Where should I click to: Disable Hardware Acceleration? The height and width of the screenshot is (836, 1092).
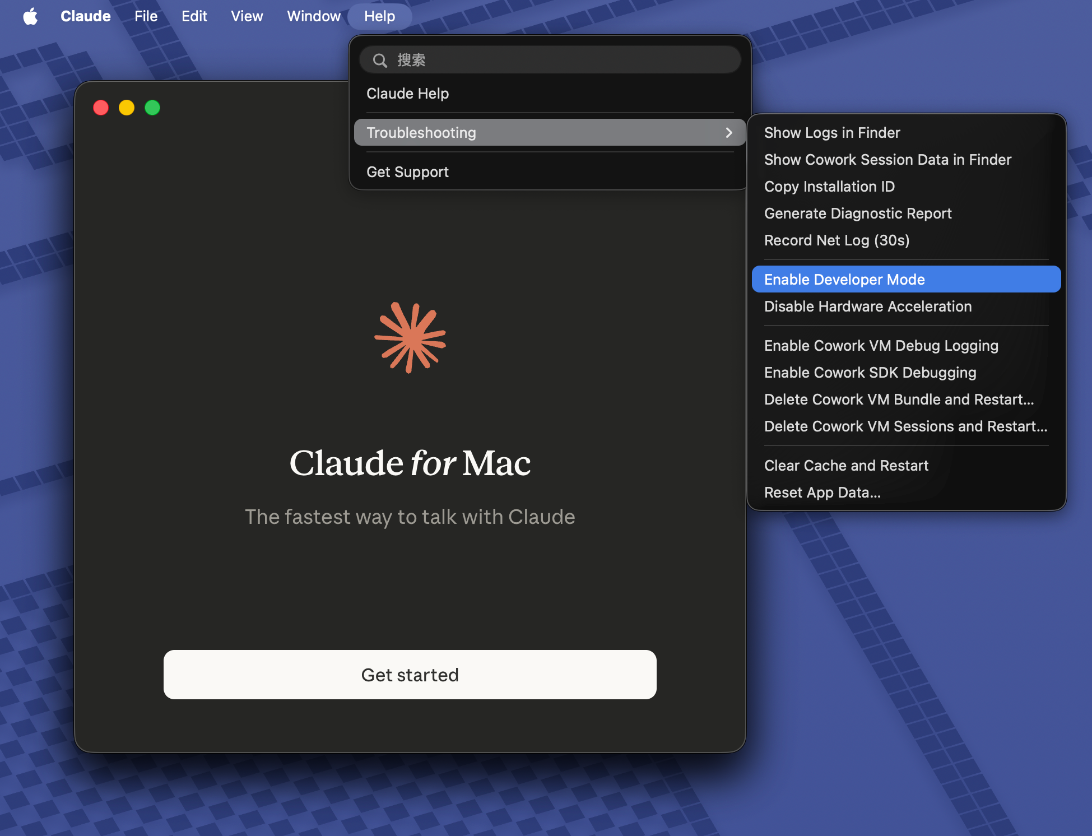click(907, 306)
